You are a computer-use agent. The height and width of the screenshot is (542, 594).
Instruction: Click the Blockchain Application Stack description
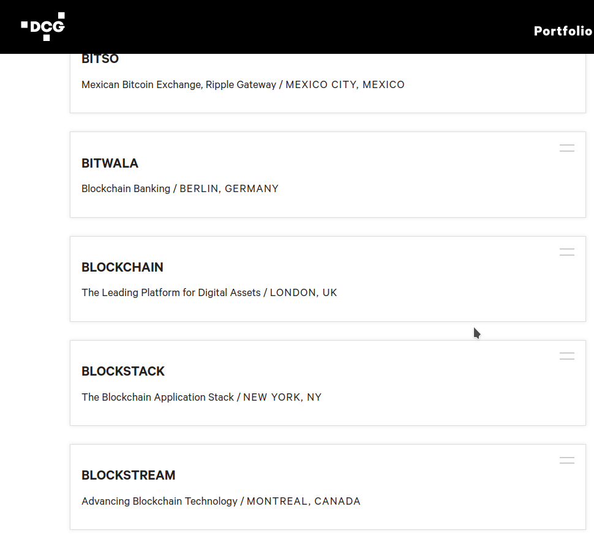click(x=157, y=397)
